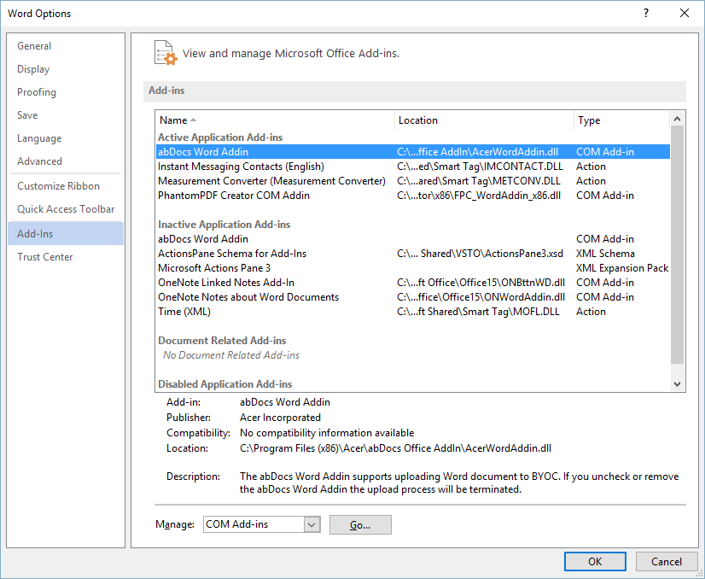Image resolution: width=705 pixels, height=579 pixels.
Task: Sort add-ins by Location column header
Action: point(484,120)
